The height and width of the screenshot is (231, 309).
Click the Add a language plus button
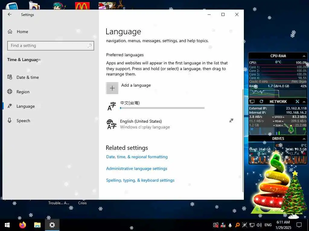112,88
